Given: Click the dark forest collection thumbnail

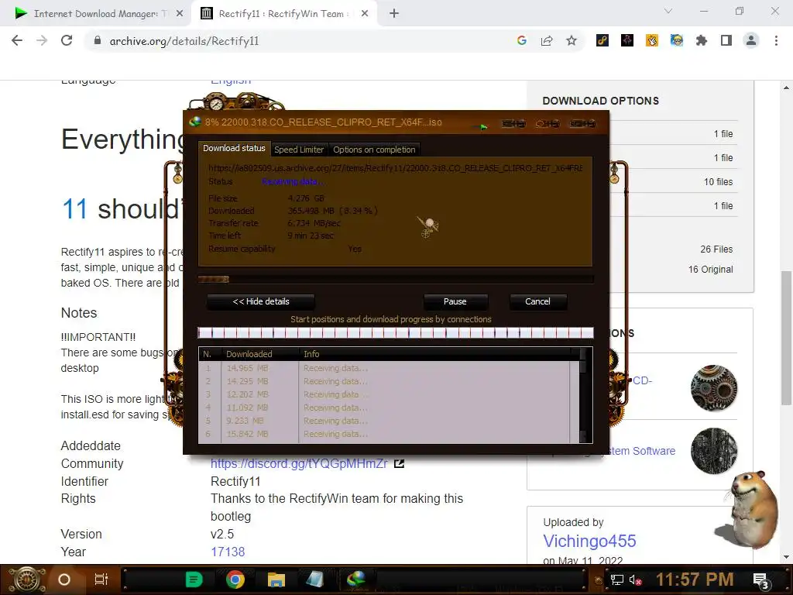Looking at the screenshot, I should click(x=714, y=451).
